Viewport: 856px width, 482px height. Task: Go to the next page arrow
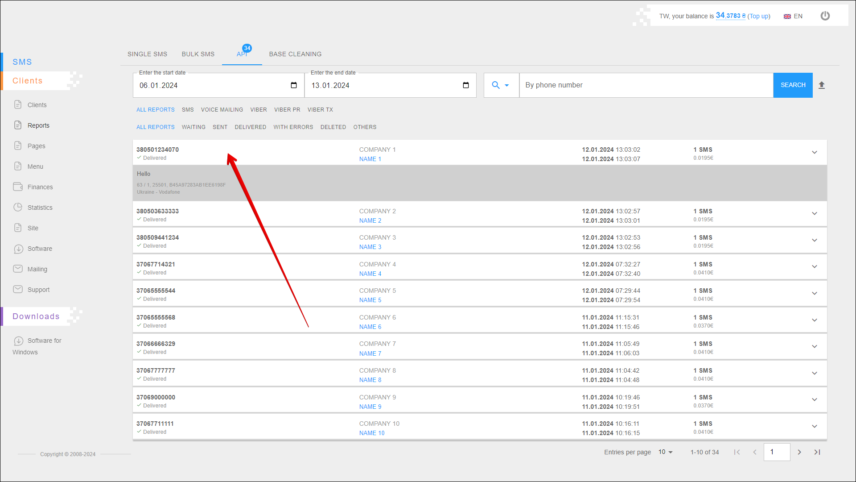click(799, 452)
